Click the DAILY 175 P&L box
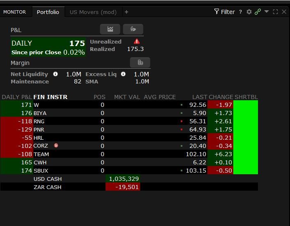Image resolution: width=290 pixels, height=226 pixels. coord(48,47)
